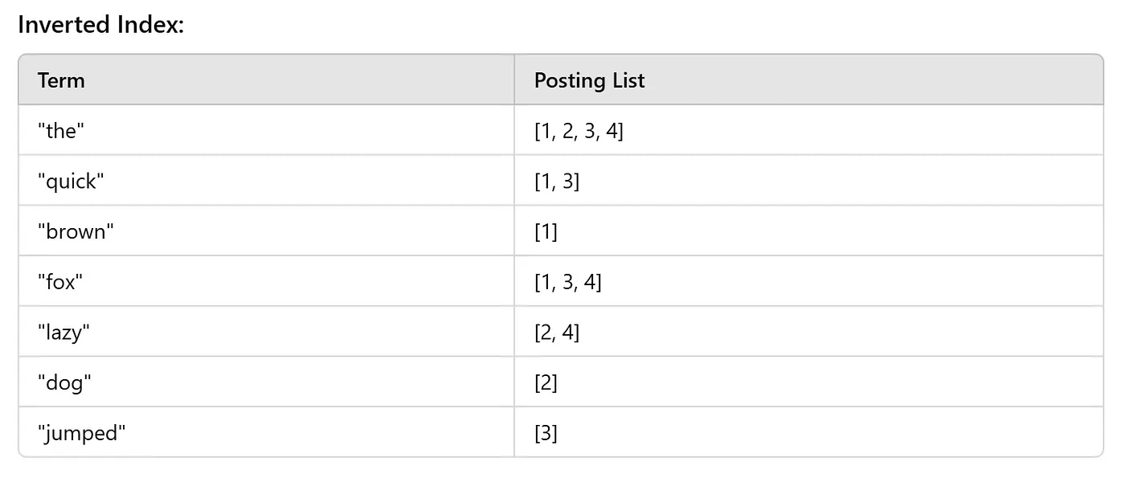Click the "fox" term cell
The height and width of the screenshot is (482, 1125).
pos(61,282)
